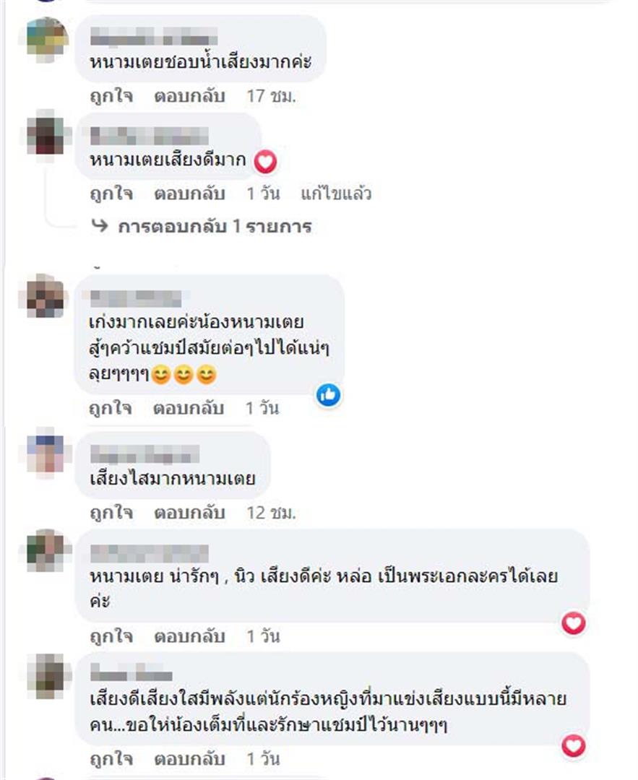Reply to the bottom comment about แชมป์

[189, 759]
